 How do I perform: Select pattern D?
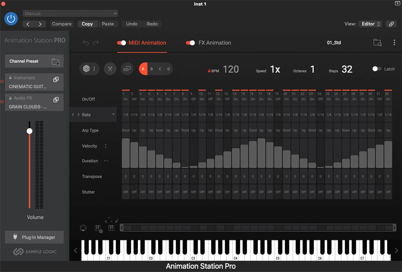coord(169,69)
